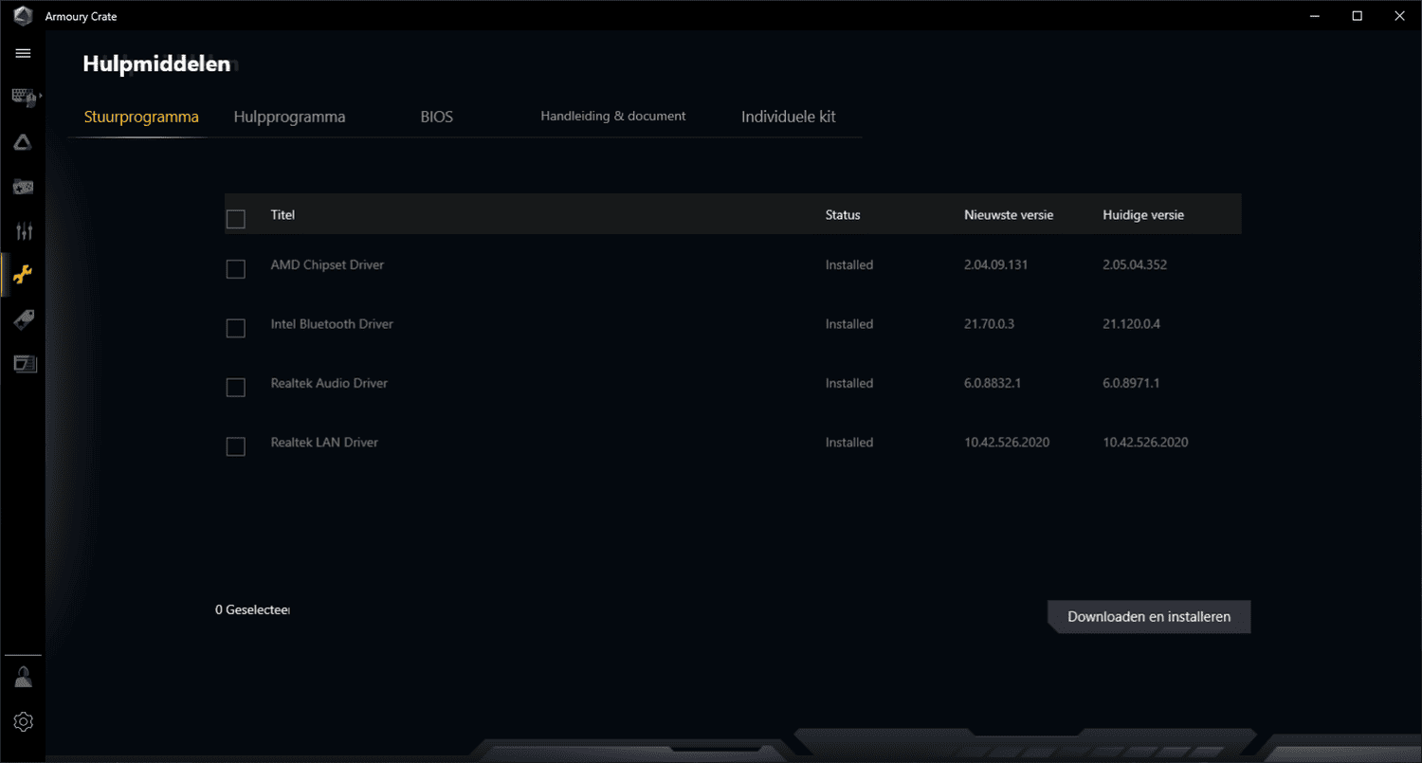Click the Nieuwste versie column header
This screenshot has width=1422, height=763.
pos(1009,215)
